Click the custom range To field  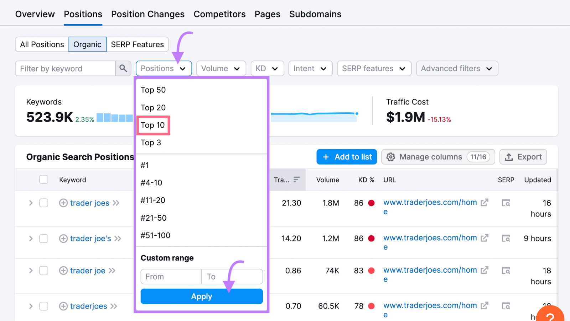pyautogui.click(x=232, y=277)
